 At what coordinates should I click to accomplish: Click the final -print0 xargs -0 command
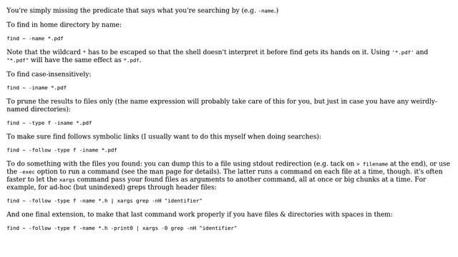[122, 228]
